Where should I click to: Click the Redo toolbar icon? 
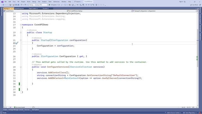(25, 5)
